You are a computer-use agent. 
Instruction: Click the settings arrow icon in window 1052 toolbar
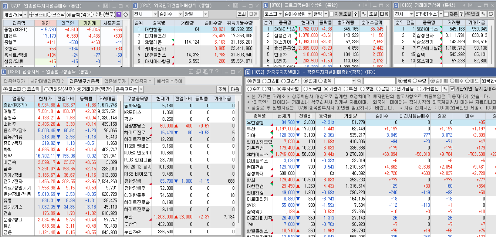[x=445, y=89]
